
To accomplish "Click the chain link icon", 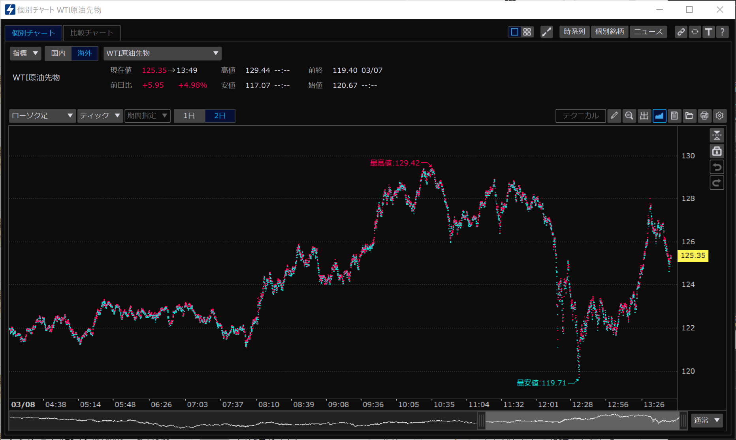I will click(681, 32).
